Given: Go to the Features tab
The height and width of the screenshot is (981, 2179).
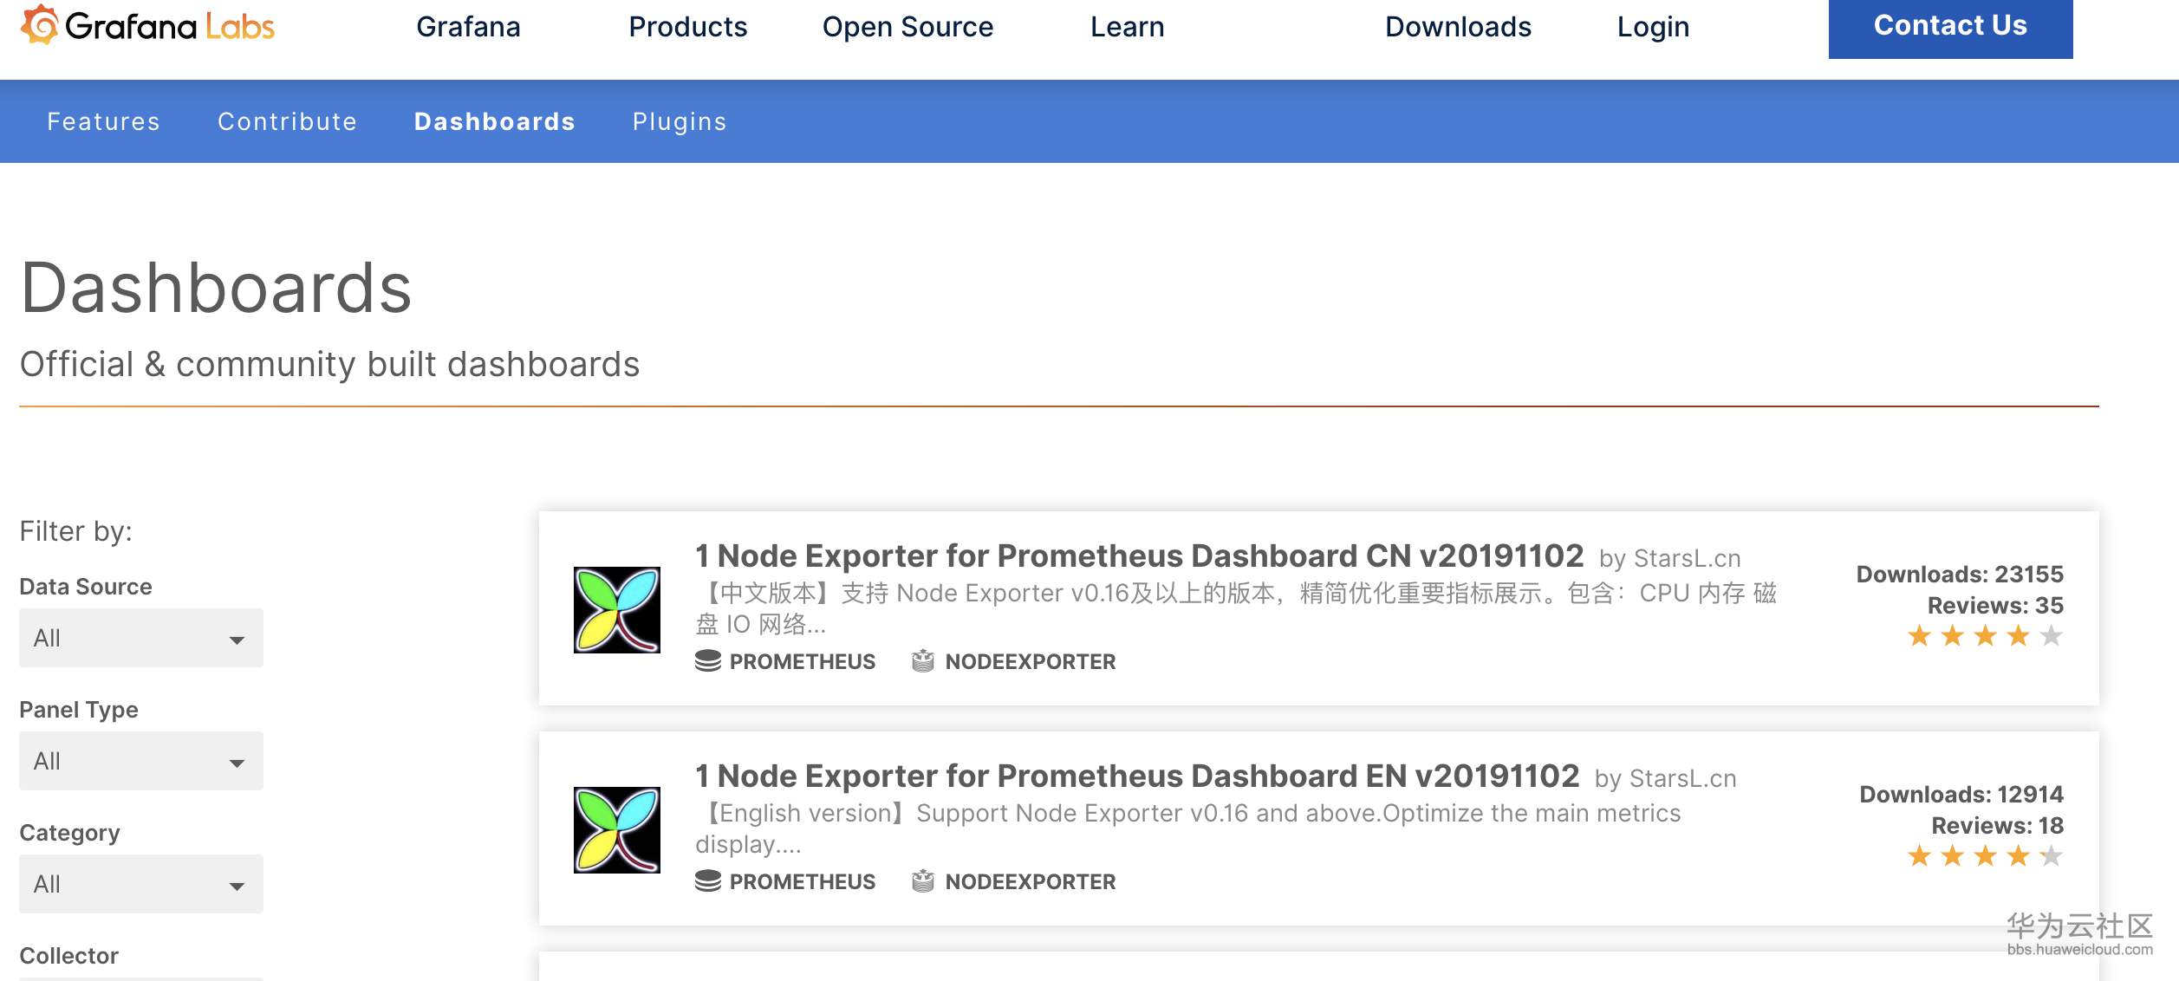Looking at the screenshot, I should click(103, 122).
